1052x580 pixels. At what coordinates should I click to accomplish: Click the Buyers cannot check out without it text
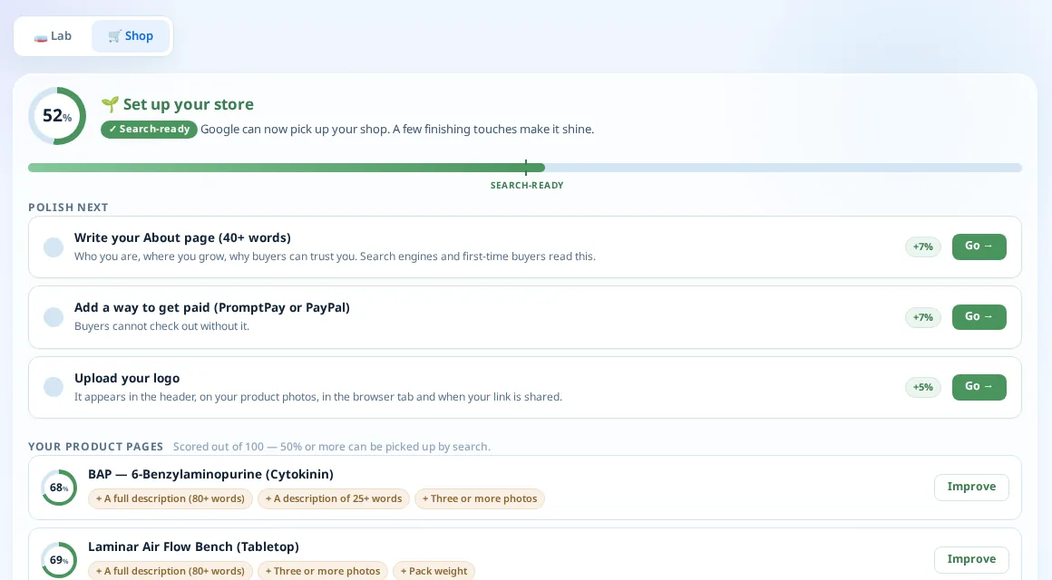[x=161, y=326]
